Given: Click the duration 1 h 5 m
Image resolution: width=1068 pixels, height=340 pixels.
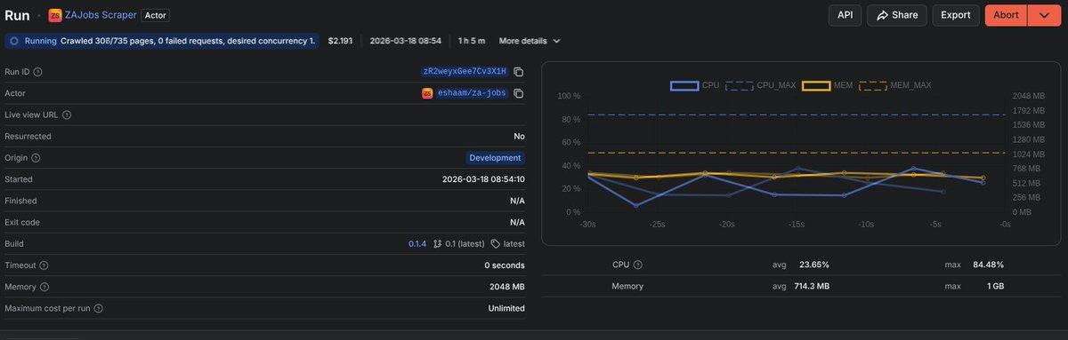Looking at the screenshot, I should [x=472, y=41].
